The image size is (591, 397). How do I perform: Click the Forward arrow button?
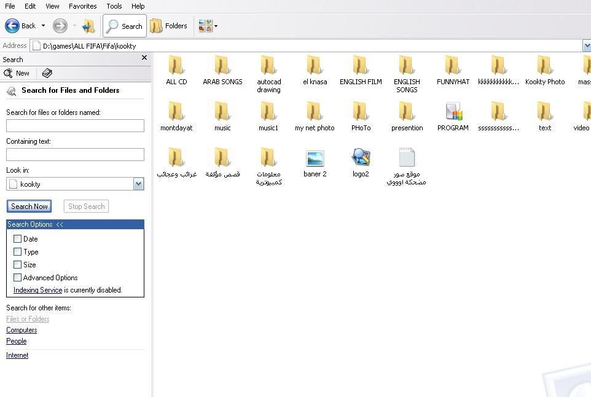point(60,26)
